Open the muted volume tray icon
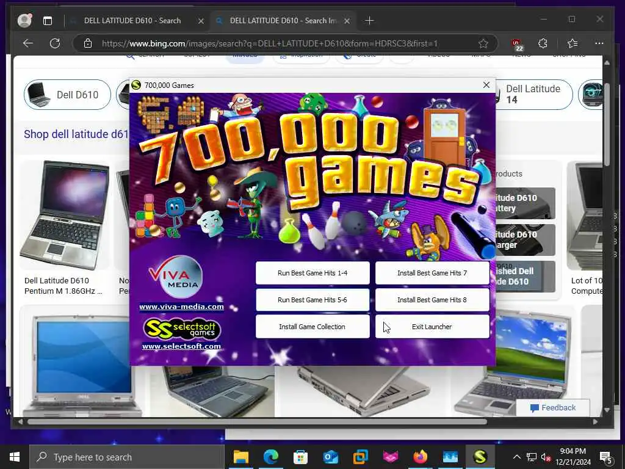 pos(546,457)
